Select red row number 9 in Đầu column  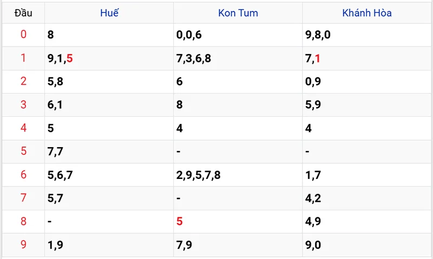pos(23,245)
